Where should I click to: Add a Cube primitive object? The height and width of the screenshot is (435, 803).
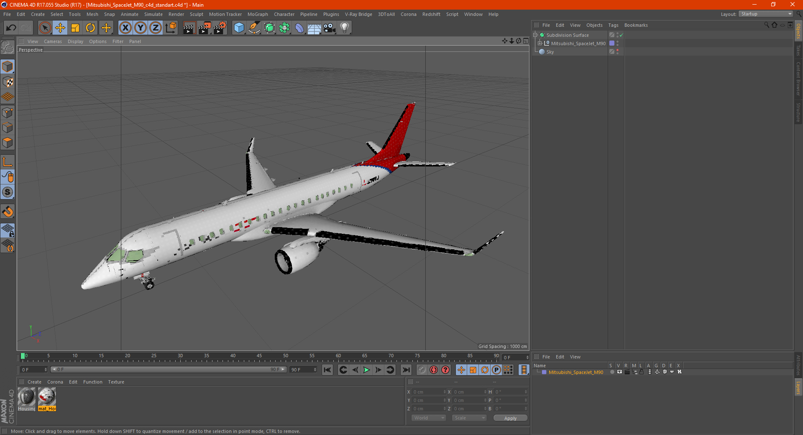239,28
